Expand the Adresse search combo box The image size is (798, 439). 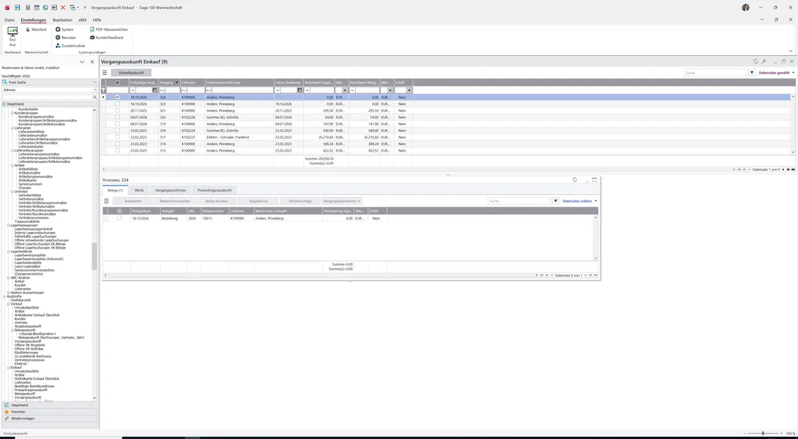point(94,89)
